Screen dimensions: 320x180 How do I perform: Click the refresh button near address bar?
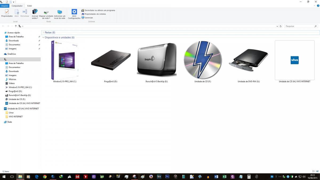(281, 26)
